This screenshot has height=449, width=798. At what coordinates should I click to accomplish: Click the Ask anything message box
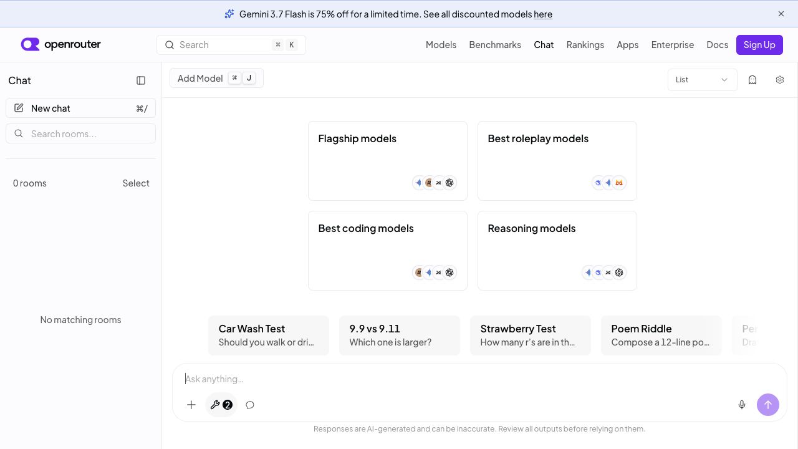[x=479, y=379]
